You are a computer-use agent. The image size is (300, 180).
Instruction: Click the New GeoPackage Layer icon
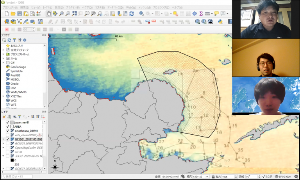[13, 21]
